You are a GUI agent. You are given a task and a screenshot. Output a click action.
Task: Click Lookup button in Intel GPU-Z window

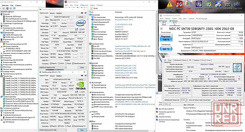click(x=80, y=17)
